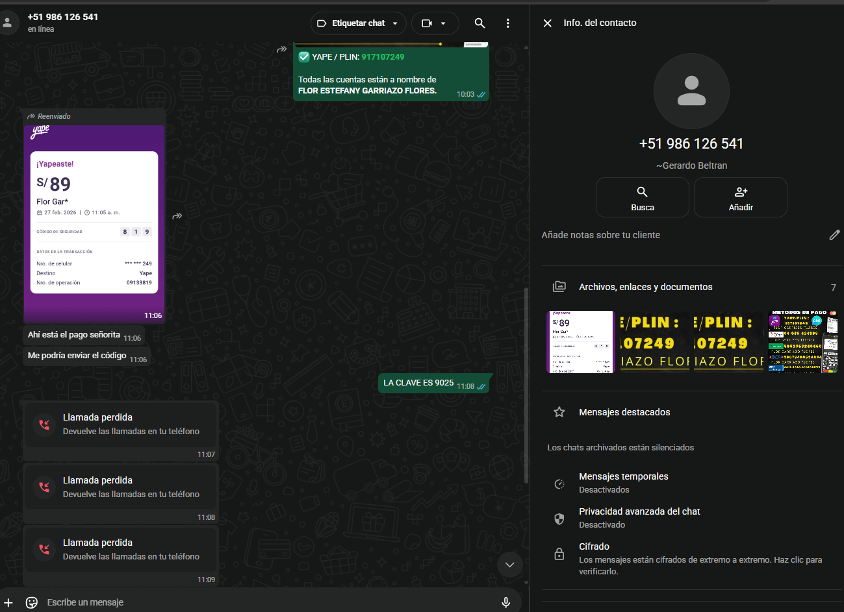The height and width of the screenshot is (612, 844).
Task: Open Archivos, enlaces y documentos section
Action: point(645,287)
